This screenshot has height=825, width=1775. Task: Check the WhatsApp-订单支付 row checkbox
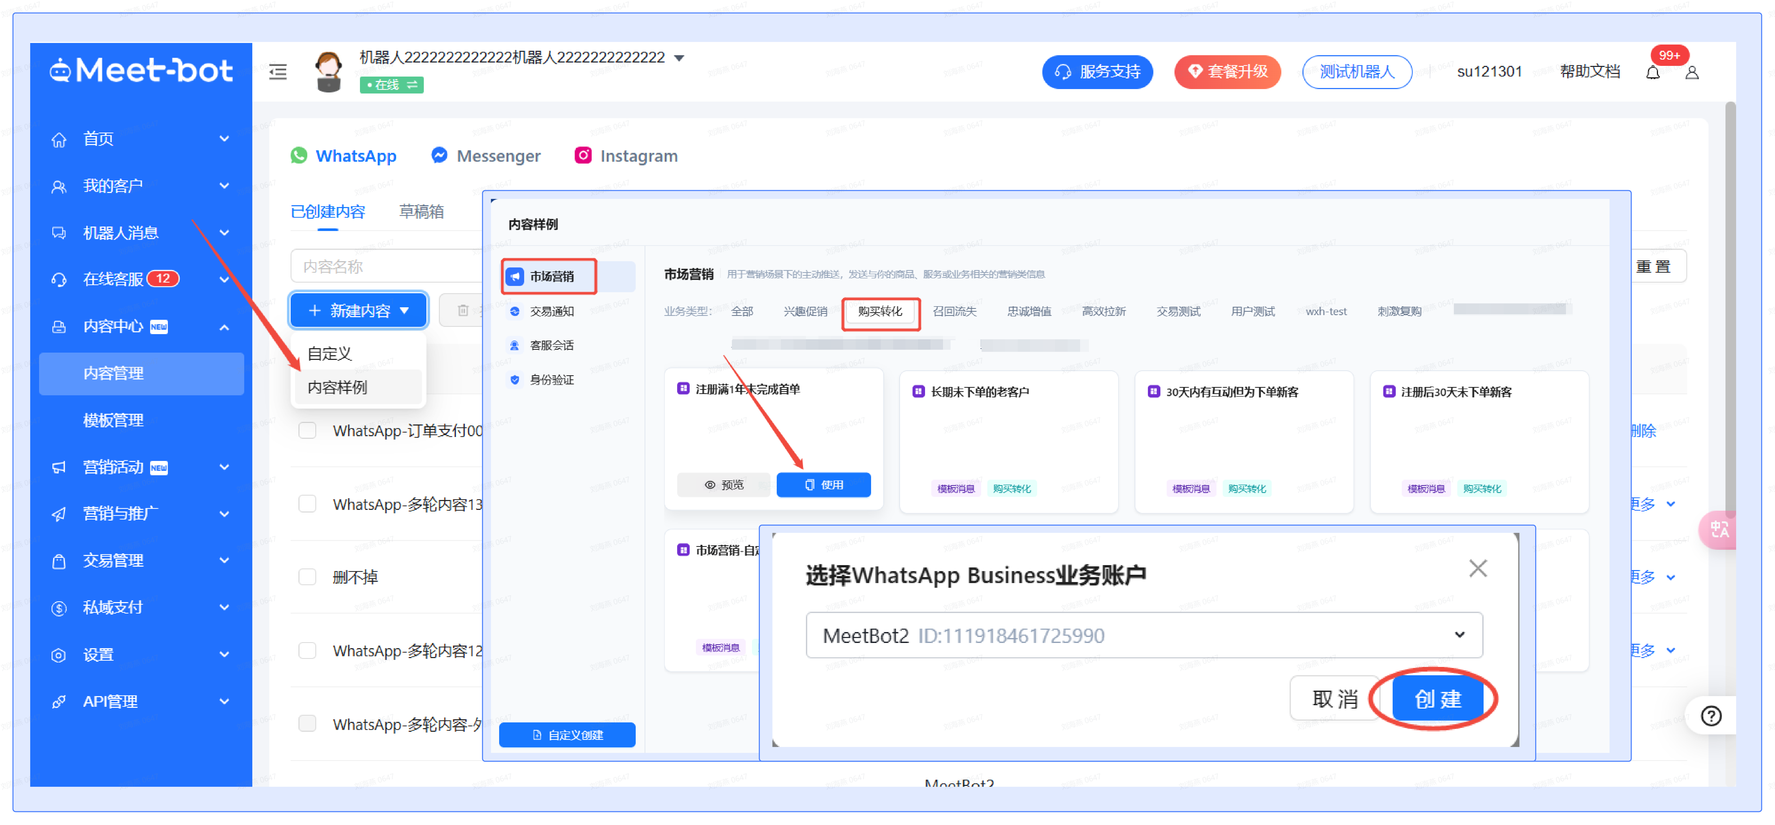coord(307,430)
